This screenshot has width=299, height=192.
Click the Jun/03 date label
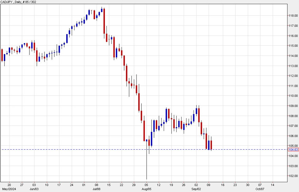(x=33, y=189)
